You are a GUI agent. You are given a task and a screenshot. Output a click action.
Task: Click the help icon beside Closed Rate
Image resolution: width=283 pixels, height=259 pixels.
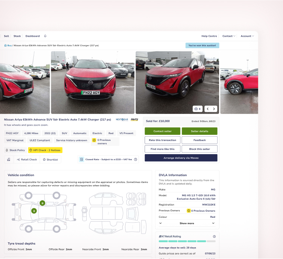(x=135, y=159)
